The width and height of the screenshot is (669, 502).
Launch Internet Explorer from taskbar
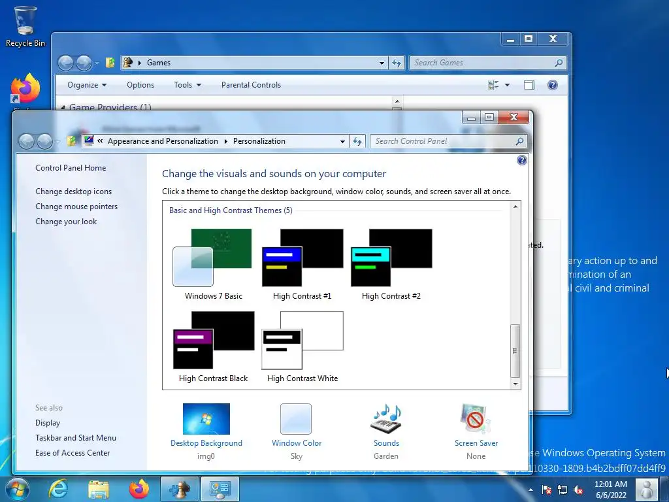(x=58, y=489)
